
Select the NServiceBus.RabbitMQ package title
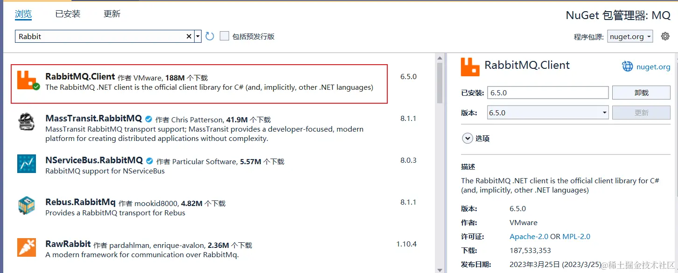pos(94,160)
